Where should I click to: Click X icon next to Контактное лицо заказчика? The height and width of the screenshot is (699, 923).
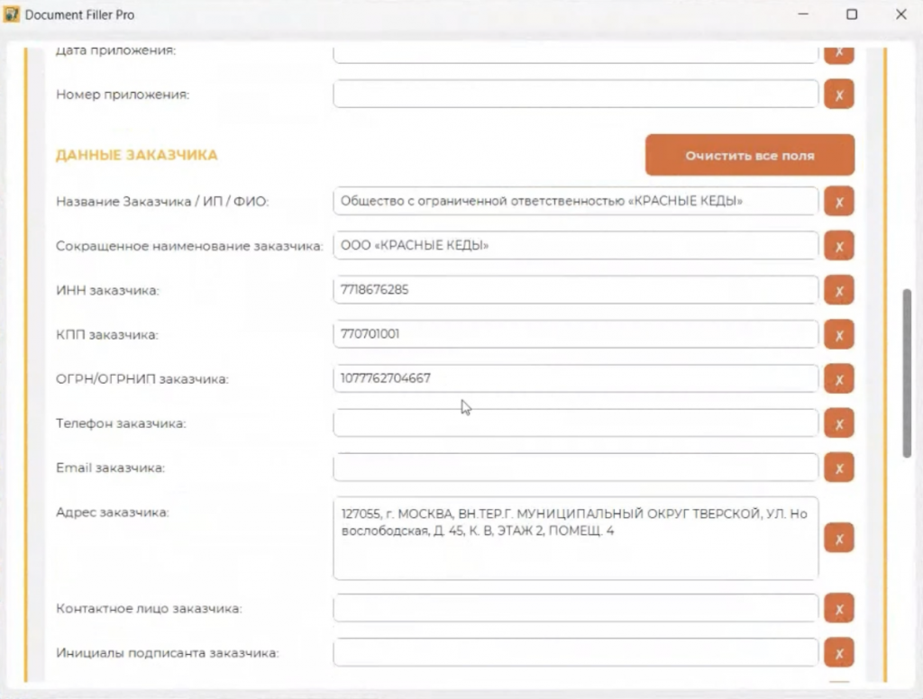pos(838,609)
